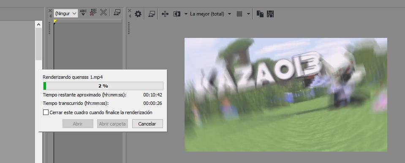This screenshot has height=163, width=405.
Task: Expand the overlays grid options arrow
Action: tap(248, 14)
